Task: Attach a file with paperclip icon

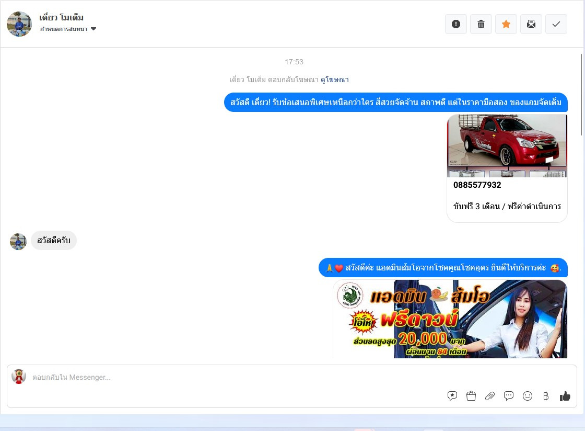Action: click(490, 396)
